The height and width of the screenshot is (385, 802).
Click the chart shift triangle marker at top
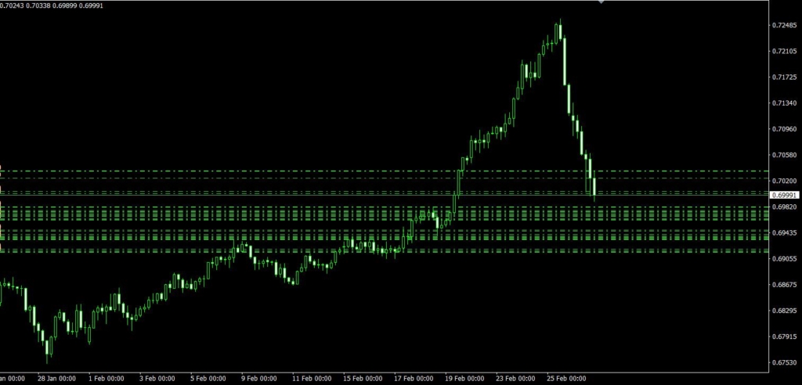[x=601, y=2]
